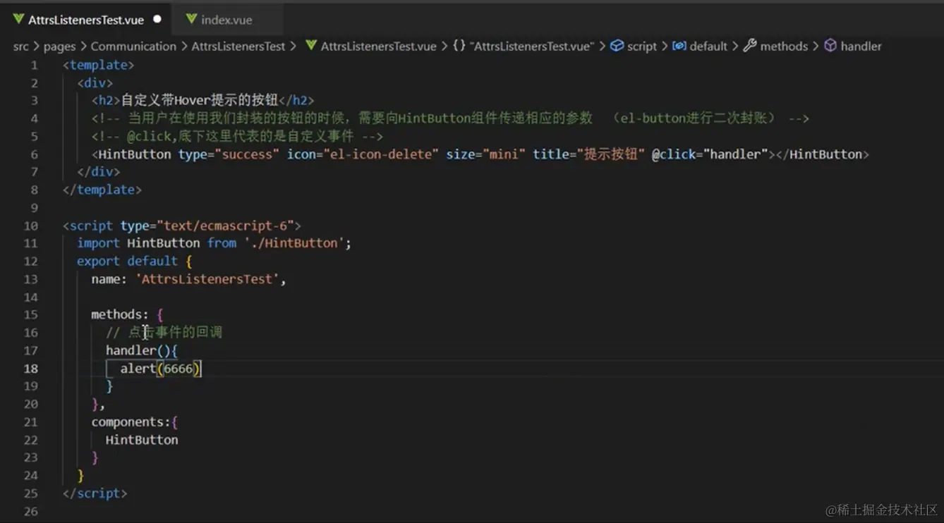Click the 'AttrsListenersTest' name string on line 13
Image resolution: width=944 pixels, height=523 pixels.
tap(207, 279)
